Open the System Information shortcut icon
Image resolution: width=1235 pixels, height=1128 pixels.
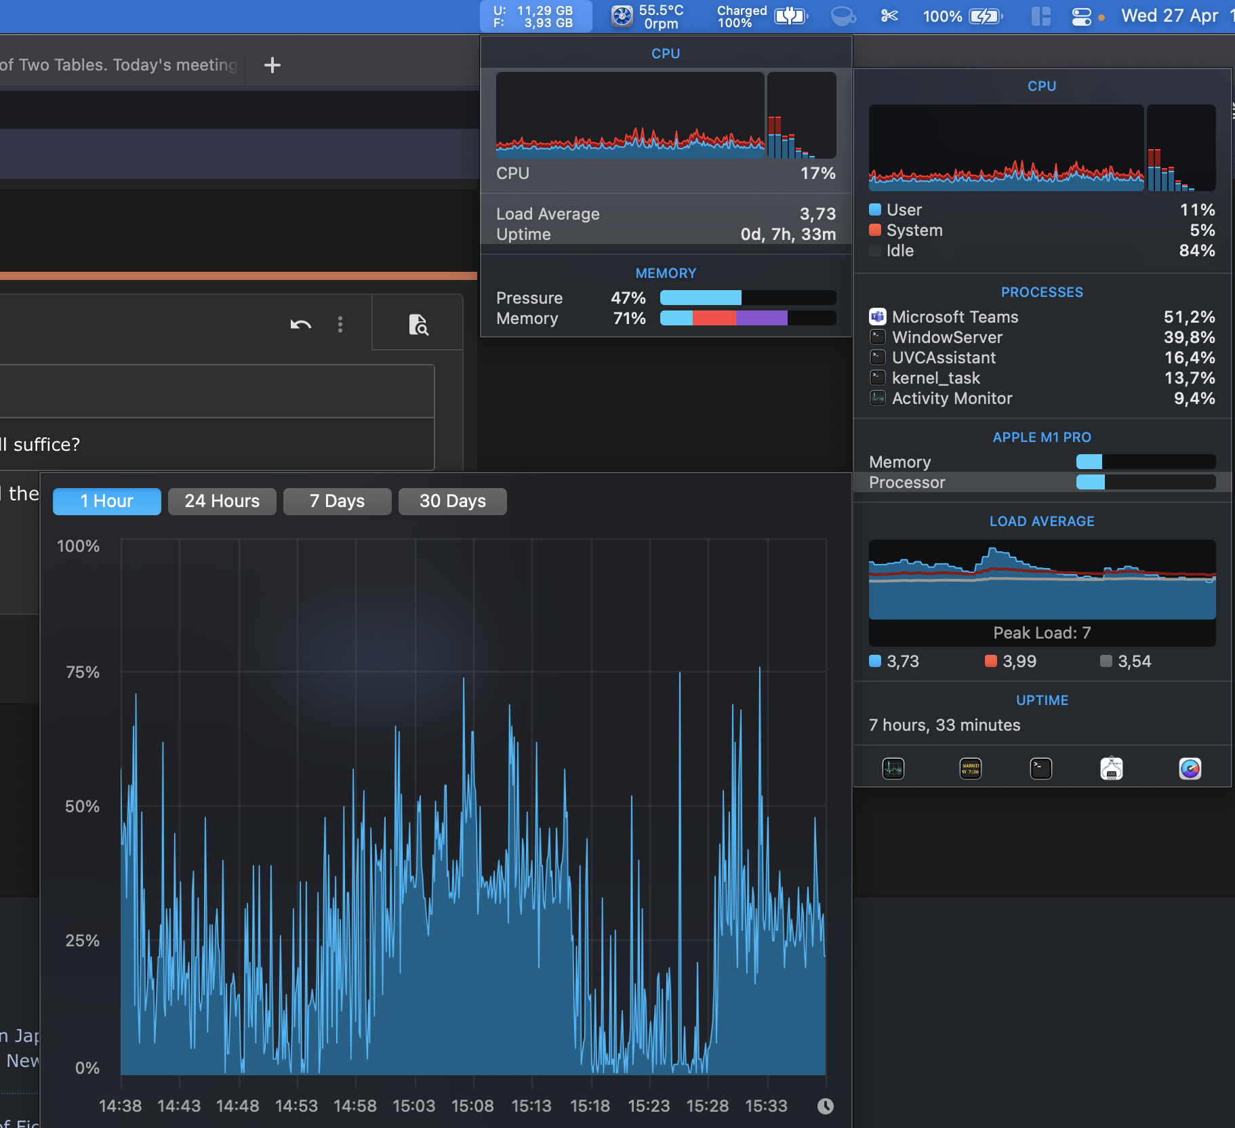coord(1111,768)
